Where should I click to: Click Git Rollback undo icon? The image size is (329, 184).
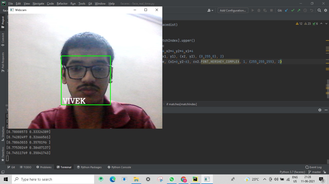312,10
